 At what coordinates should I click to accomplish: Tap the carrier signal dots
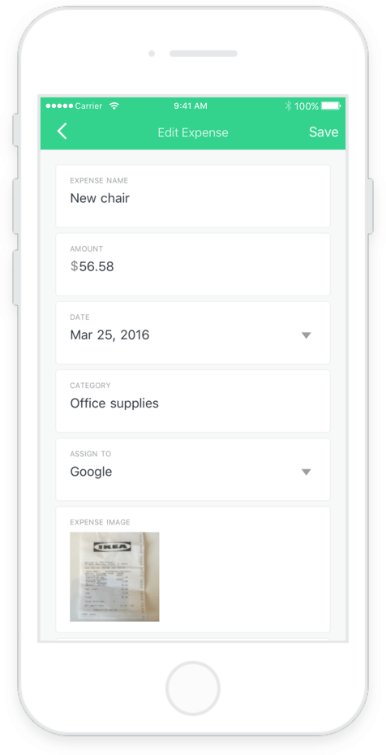point(59,106)
